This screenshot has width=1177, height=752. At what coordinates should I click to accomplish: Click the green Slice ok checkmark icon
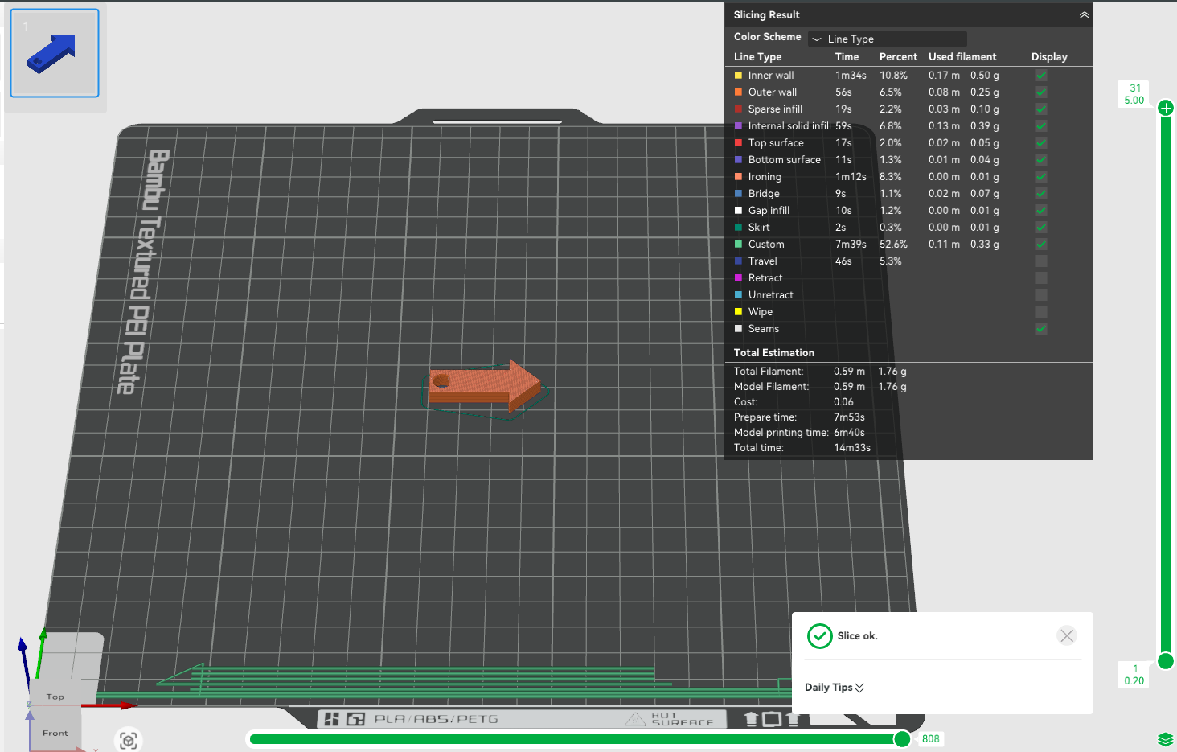tap(819, 636)
